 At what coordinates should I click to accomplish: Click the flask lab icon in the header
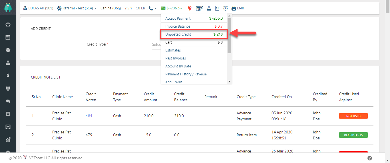pyautogui.click(x=209, y=8)
